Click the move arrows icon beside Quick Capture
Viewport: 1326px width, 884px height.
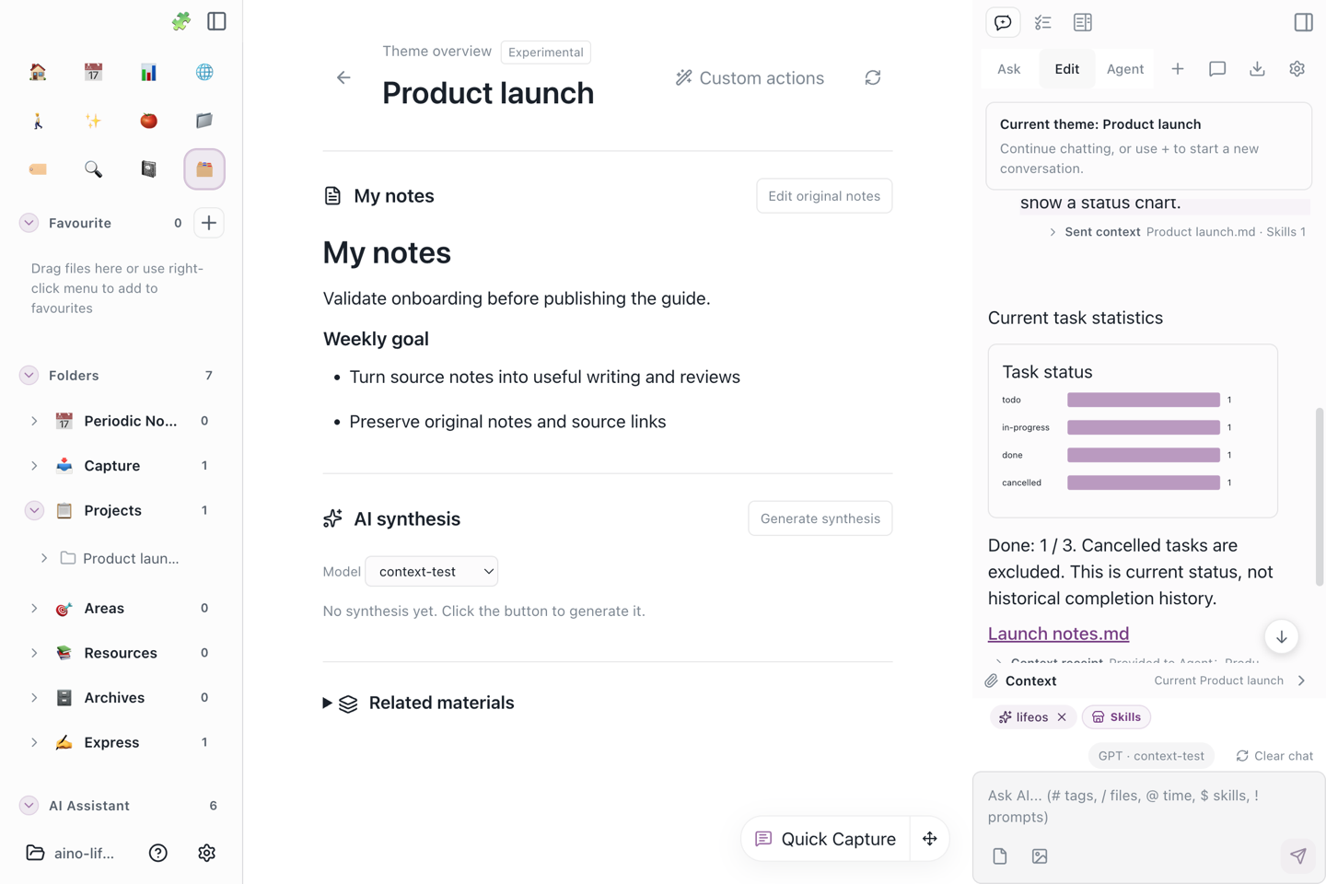click(929, 839)
